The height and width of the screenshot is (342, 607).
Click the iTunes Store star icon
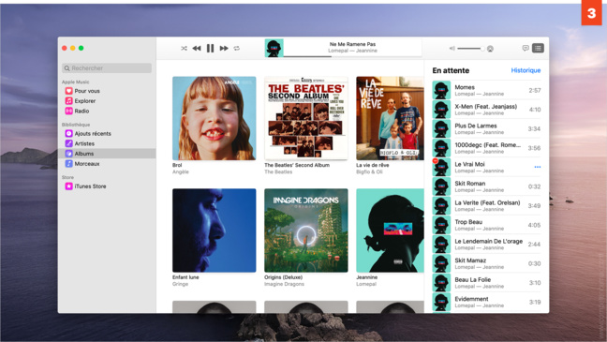[68, 186]
